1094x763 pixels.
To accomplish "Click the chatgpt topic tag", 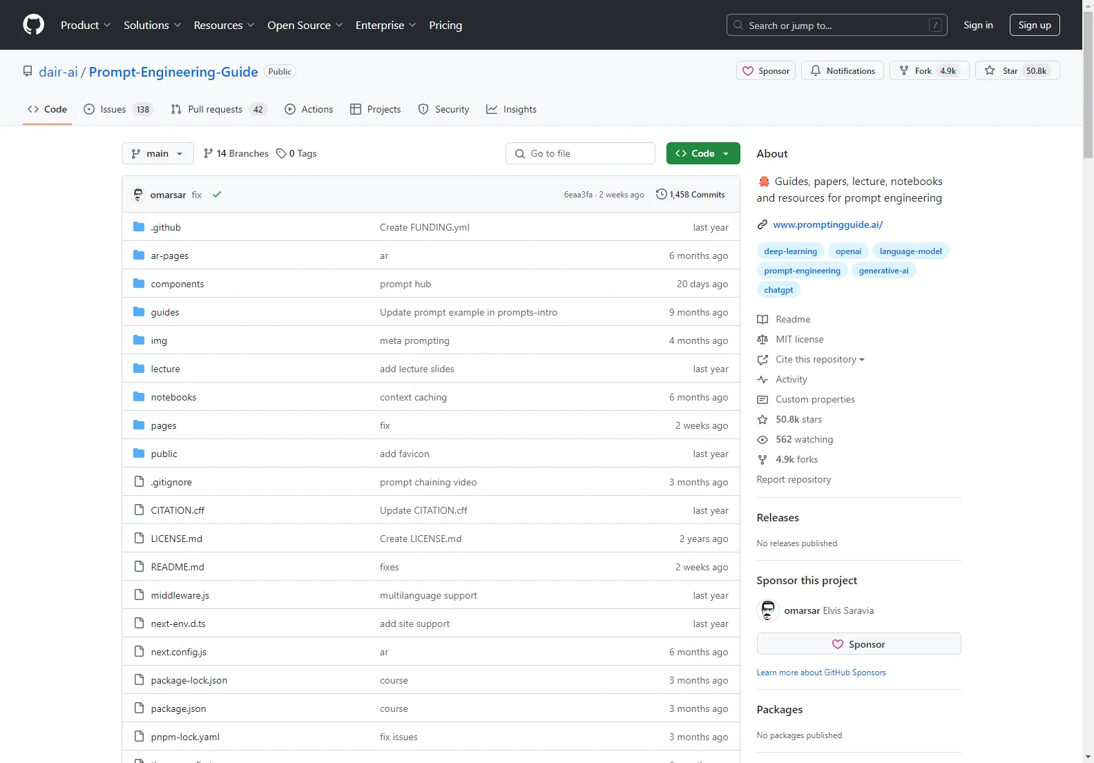I will pos(778,289).
